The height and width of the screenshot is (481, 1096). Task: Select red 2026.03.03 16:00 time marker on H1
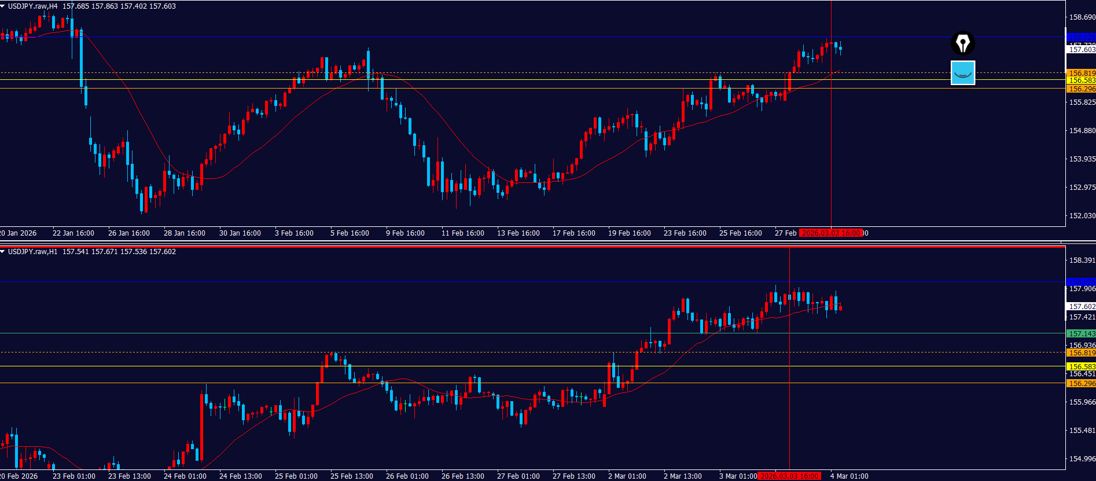(x=789, y=476)
